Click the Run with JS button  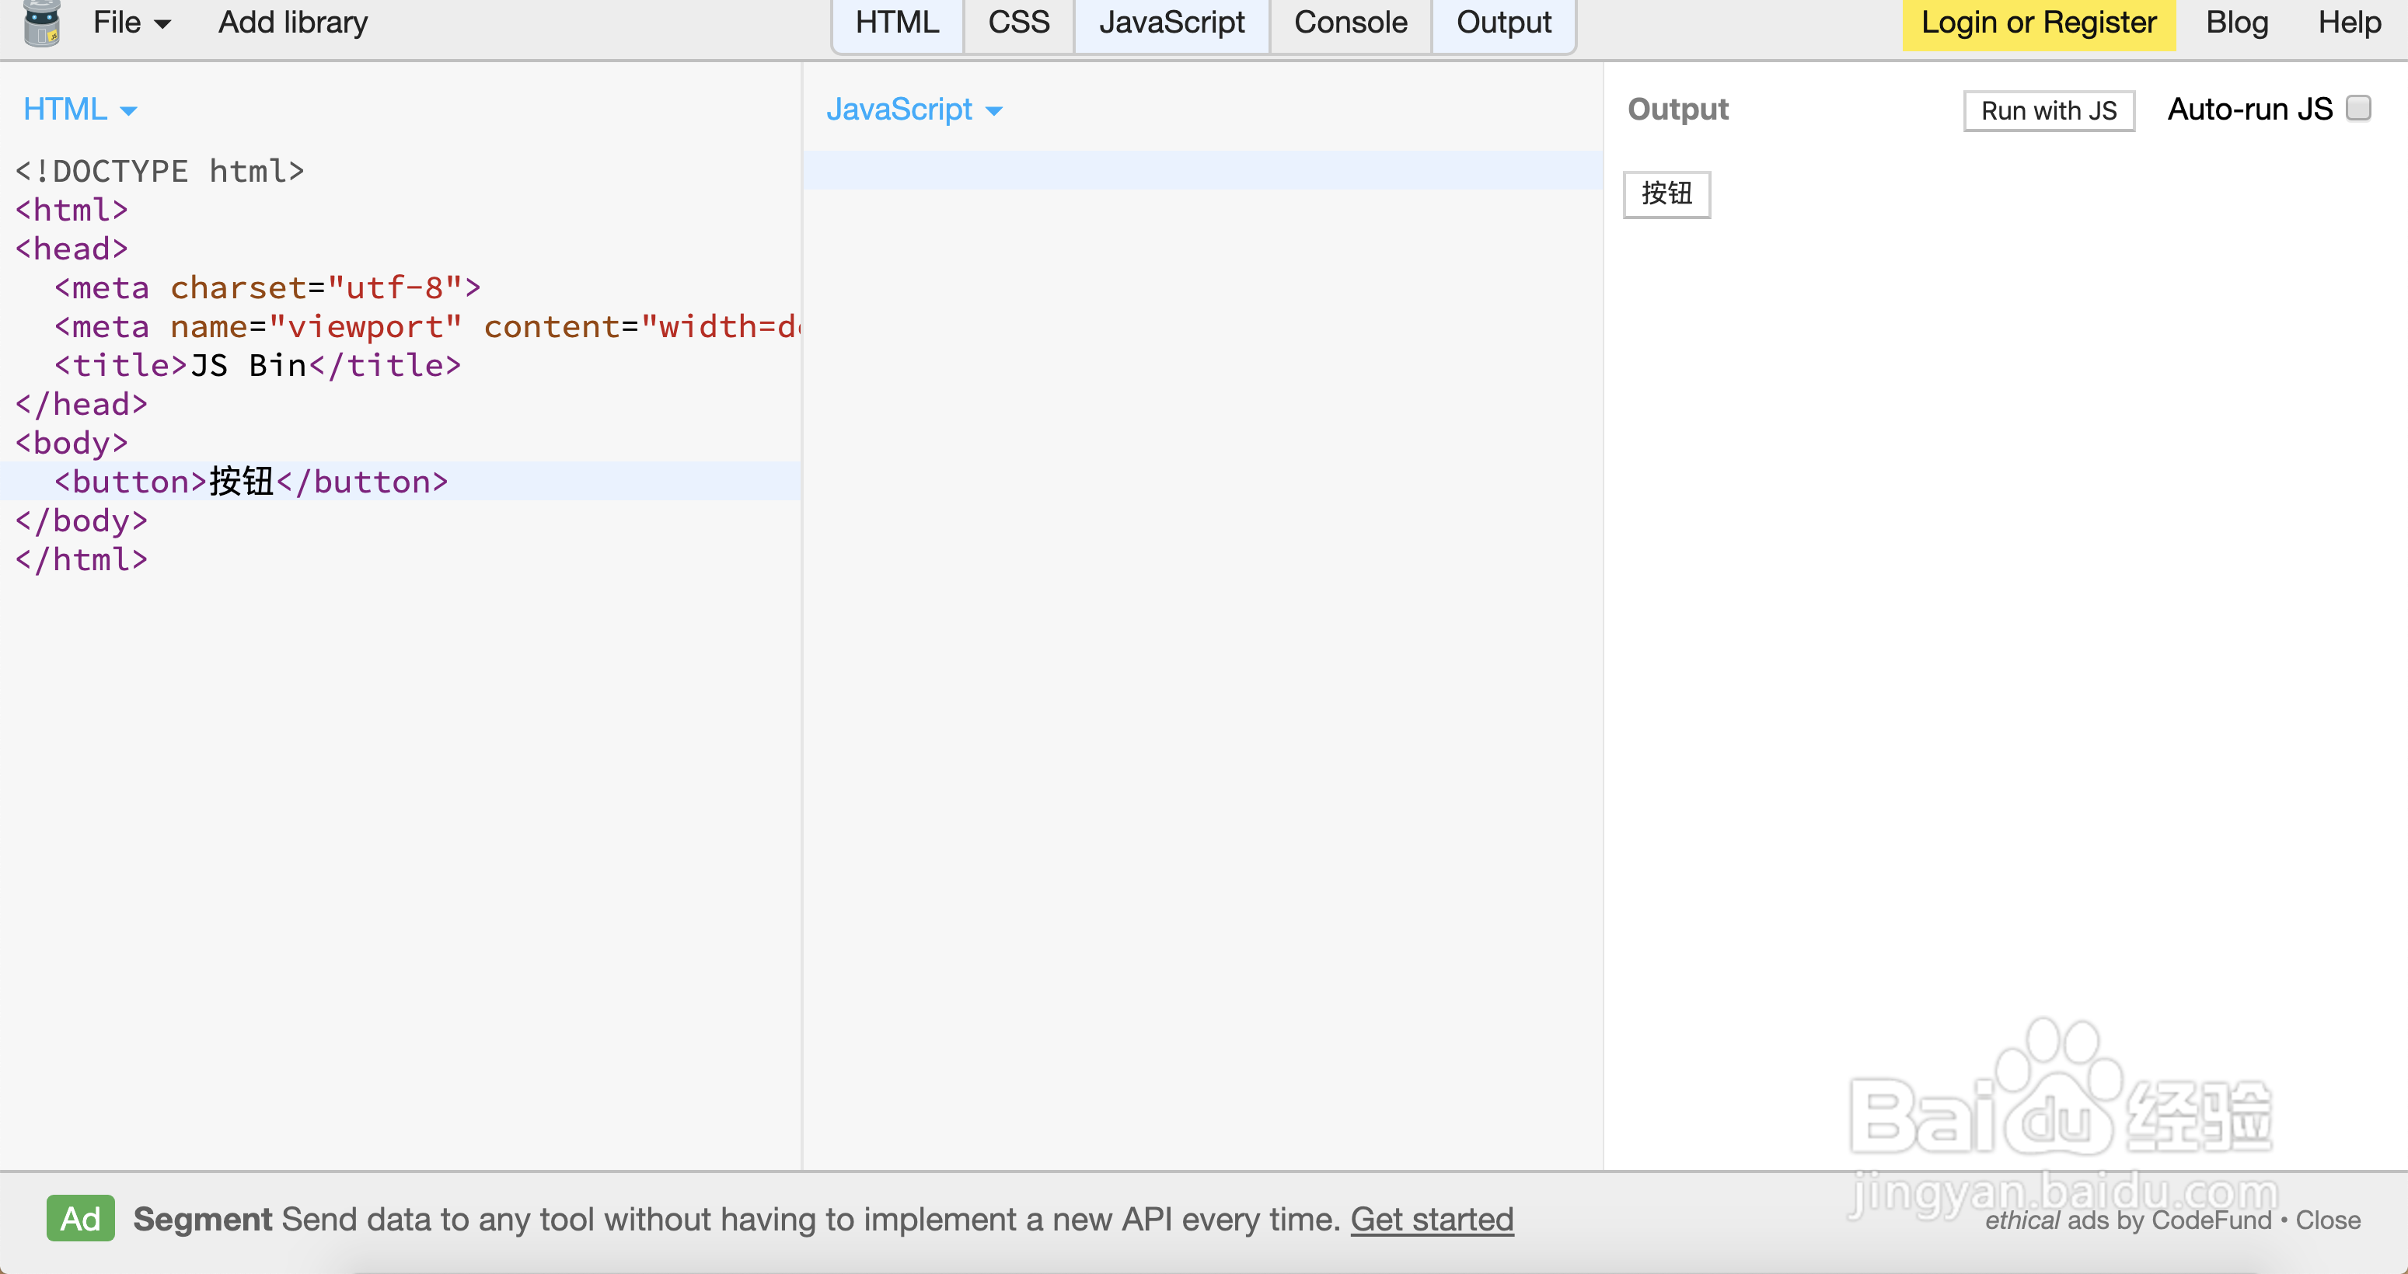[2048, 110]
